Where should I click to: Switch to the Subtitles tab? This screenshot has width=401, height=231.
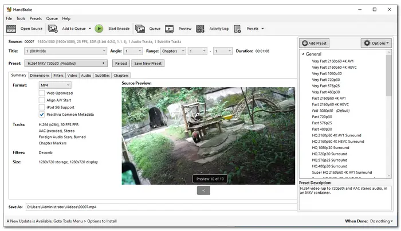(x=102, y=75)
